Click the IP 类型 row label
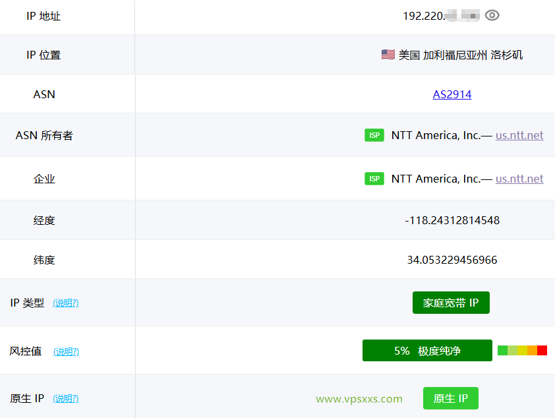The image size is (555, 418). [27, 303]
